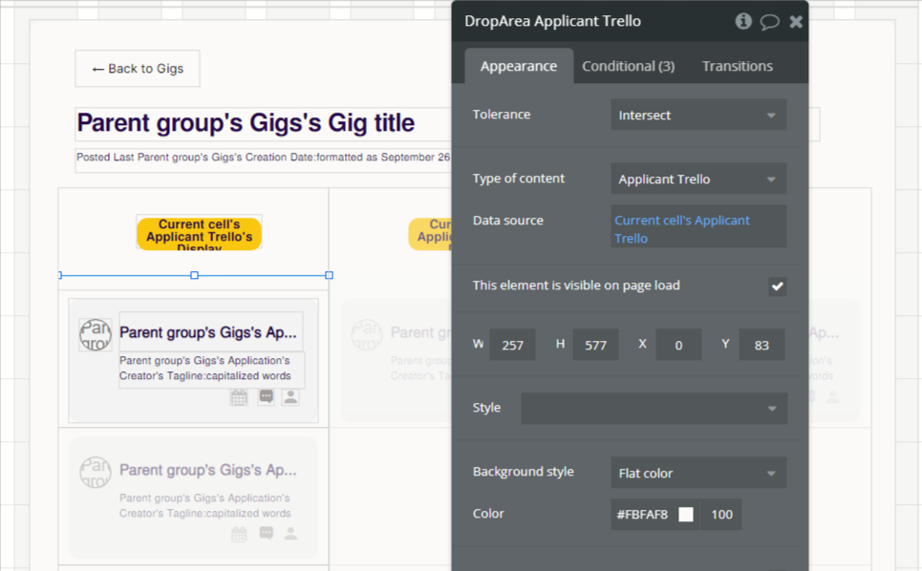Switch to the Appearance tab

coord(519,66)
